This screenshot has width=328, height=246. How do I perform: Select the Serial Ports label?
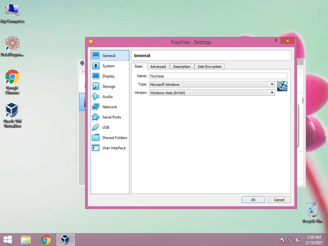click(x=112, y=117)
